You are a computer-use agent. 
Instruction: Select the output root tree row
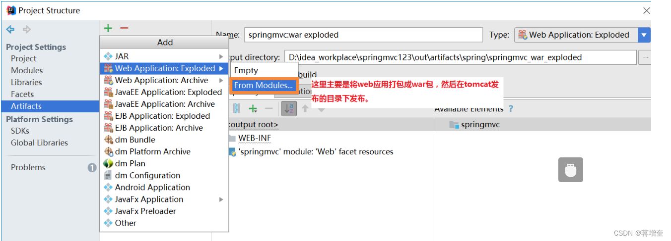point(253,125)
